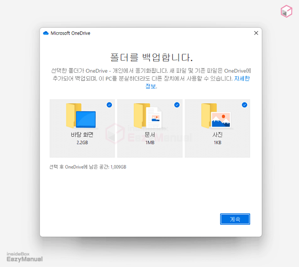Close the Microsoft OneDrive dialog
The image size is (299, 267).
(x=256, y=33)
